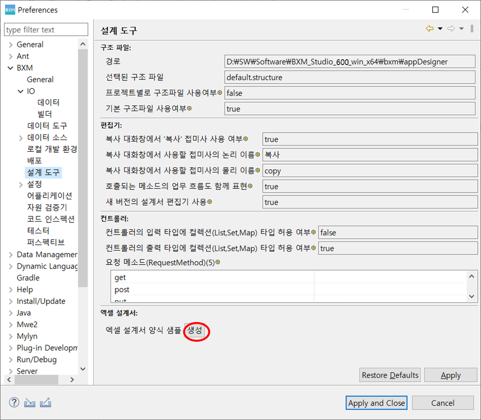481x420 pixels.
Task: Select 로컬 개발 환경 in the tree
Action: pyautogui.click(x=52, y=149)
